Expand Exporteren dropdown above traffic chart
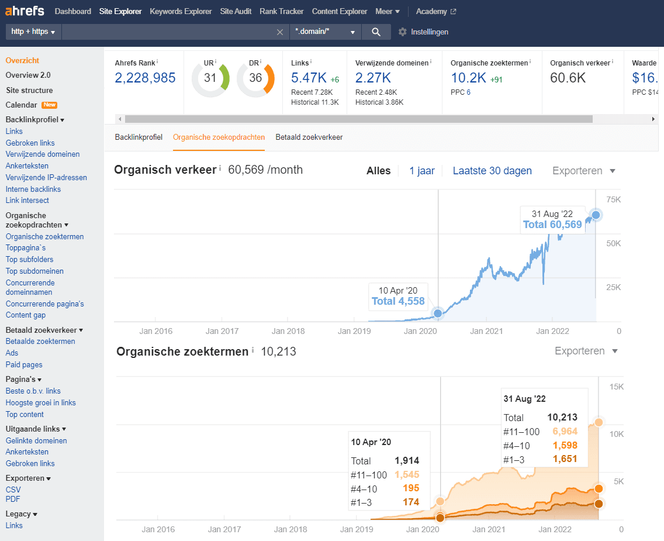The width and height of the screenshot is (664, 541). (584, 171)
